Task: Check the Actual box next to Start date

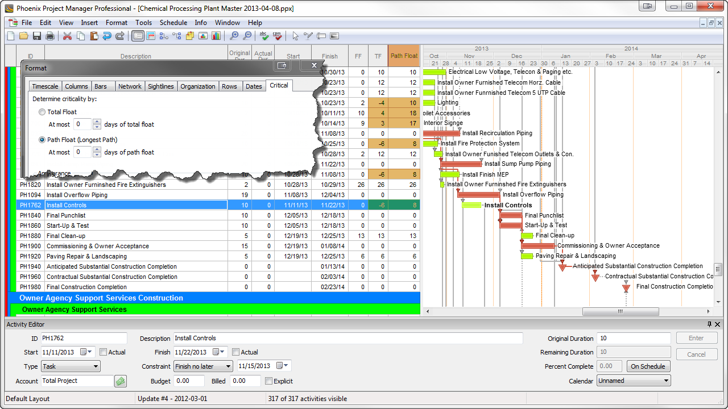Action: (103, 352)
